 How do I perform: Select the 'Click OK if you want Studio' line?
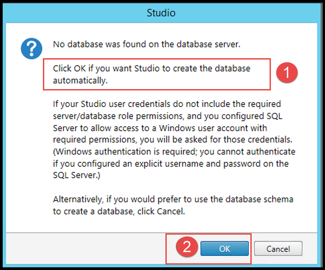click(x=152, y=69)
